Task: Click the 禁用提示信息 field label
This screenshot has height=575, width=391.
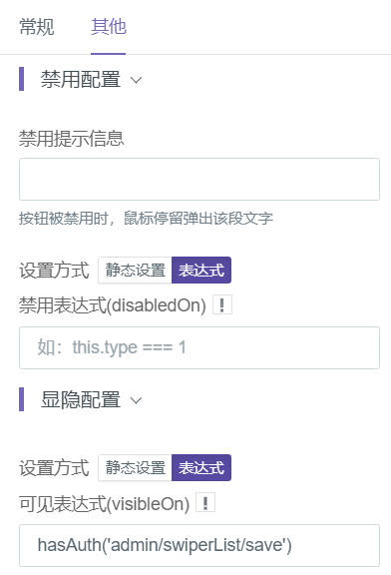Action: tap(72, 139)
